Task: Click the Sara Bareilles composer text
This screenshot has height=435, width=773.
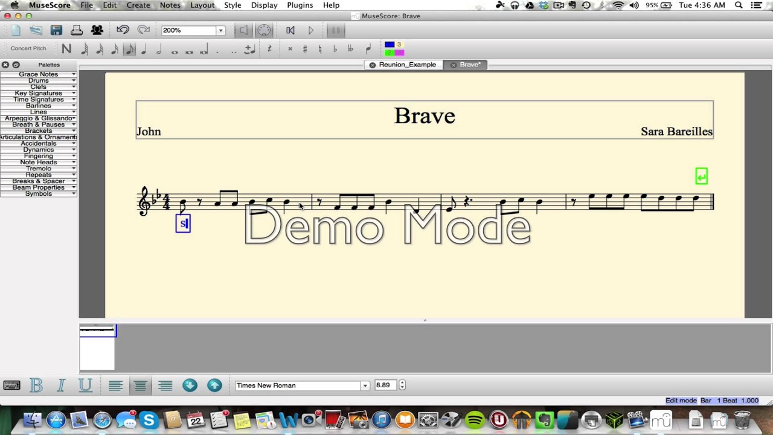Action: 676,132
